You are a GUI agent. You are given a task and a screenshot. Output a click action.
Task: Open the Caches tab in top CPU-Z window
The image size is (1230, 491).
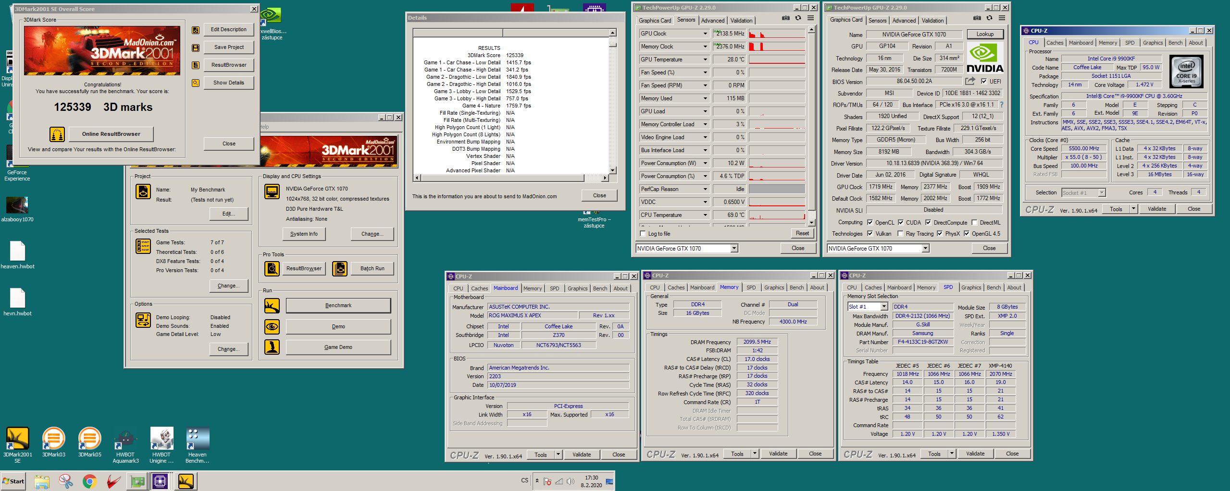point(1055,43)
